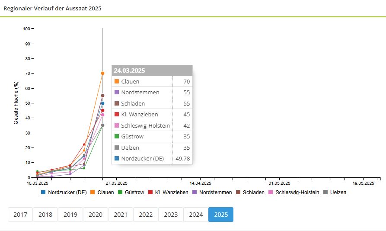Screen dimensions: 386x231
Task: Click the blue Nordzucker legend color square
Action: 43,192
